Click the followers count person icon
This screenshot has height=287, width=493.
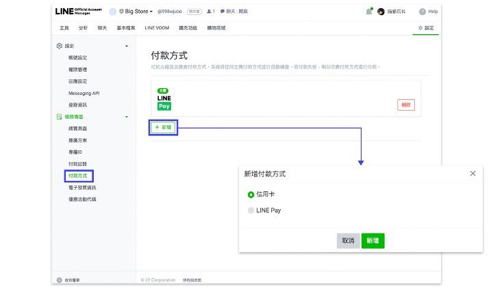click(210, 12)
